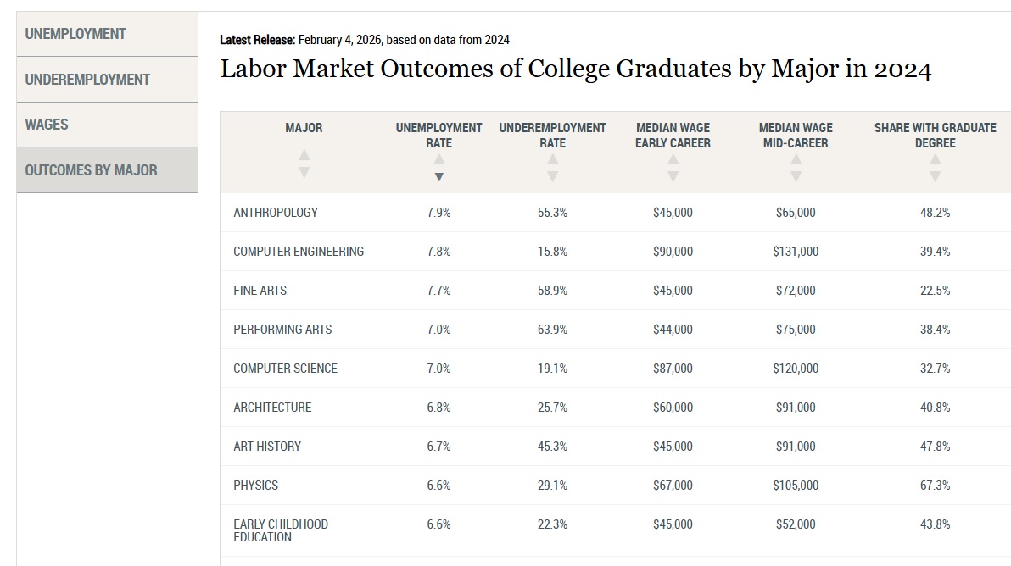The width and height of the screenshot is (1011, 566).
Task: Click the Major column header label
Action: [x=304, y=128]
